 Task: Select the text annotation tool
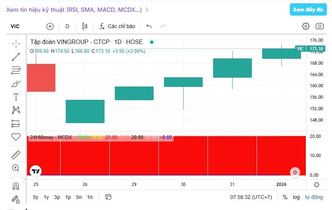coord(16,97)
